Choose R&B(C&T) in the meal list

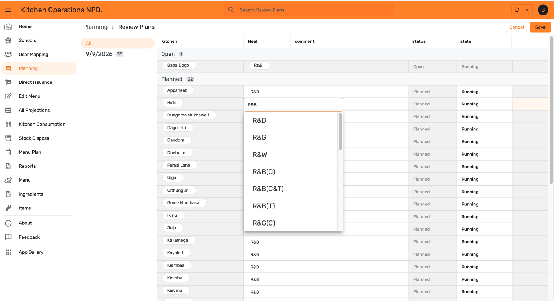(x=291, y=189)
